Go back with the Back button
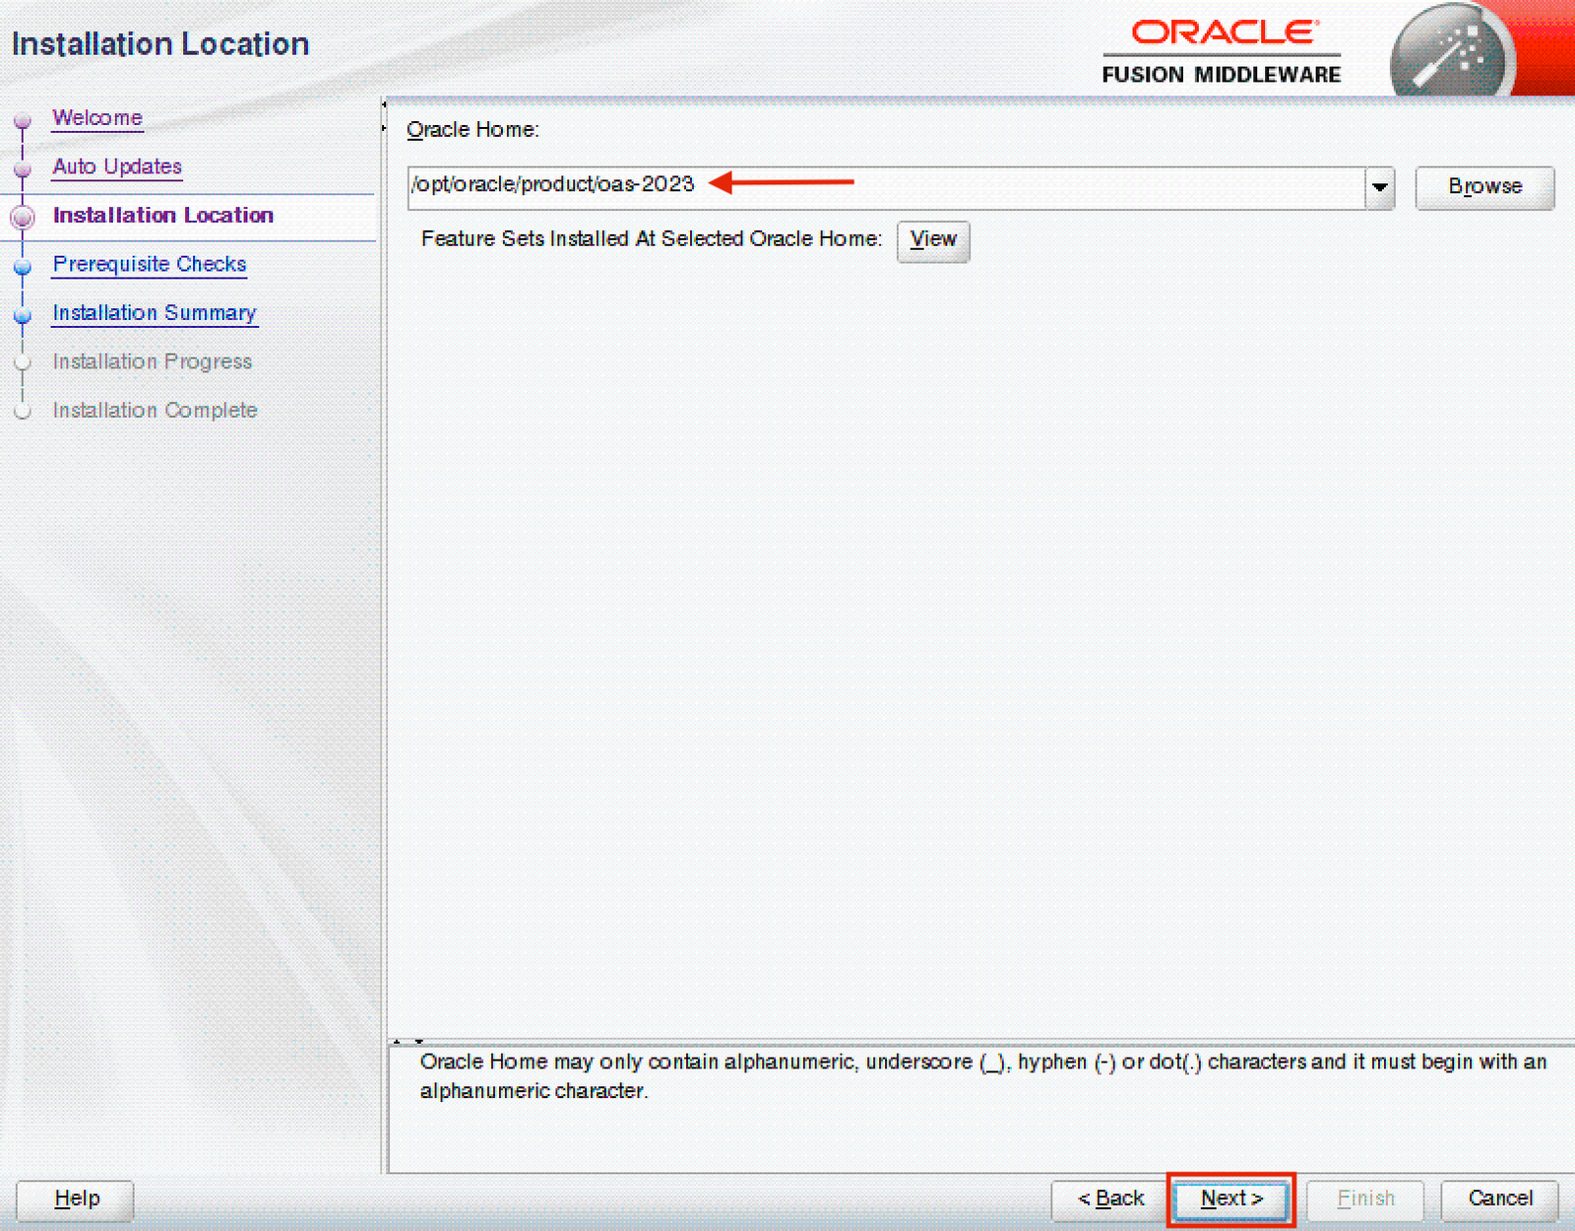Viewport: 1575px width, 1231px height. tap(1110, 1199)
